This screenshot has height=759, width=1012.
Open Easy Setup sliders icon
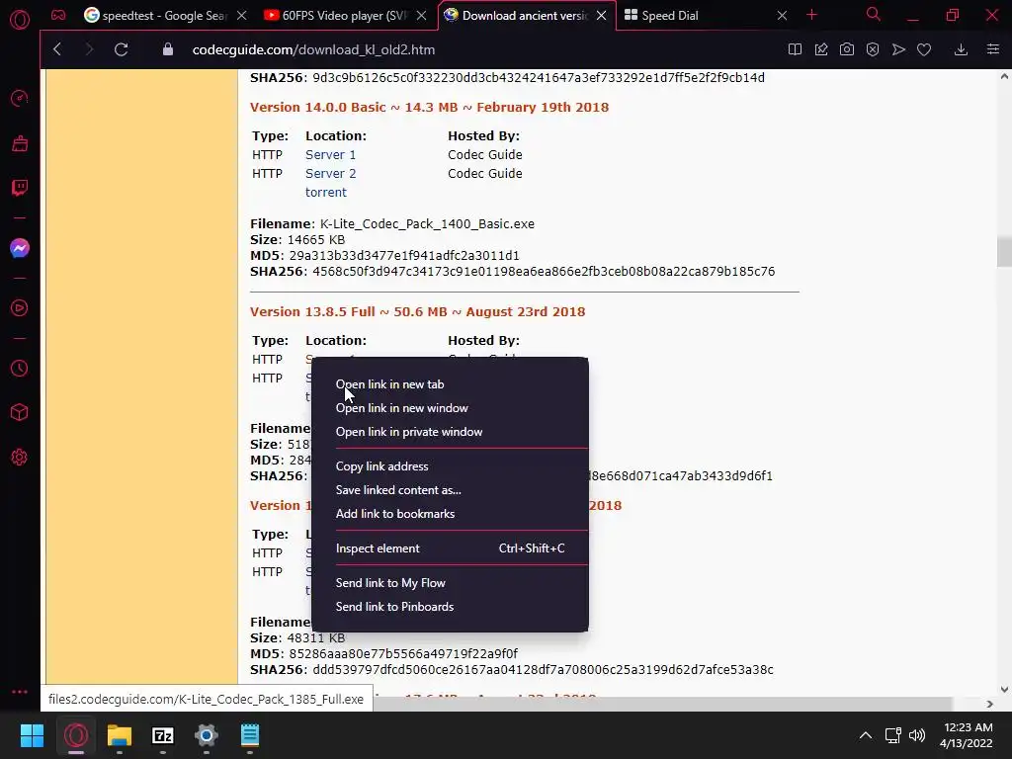(993, 49)
